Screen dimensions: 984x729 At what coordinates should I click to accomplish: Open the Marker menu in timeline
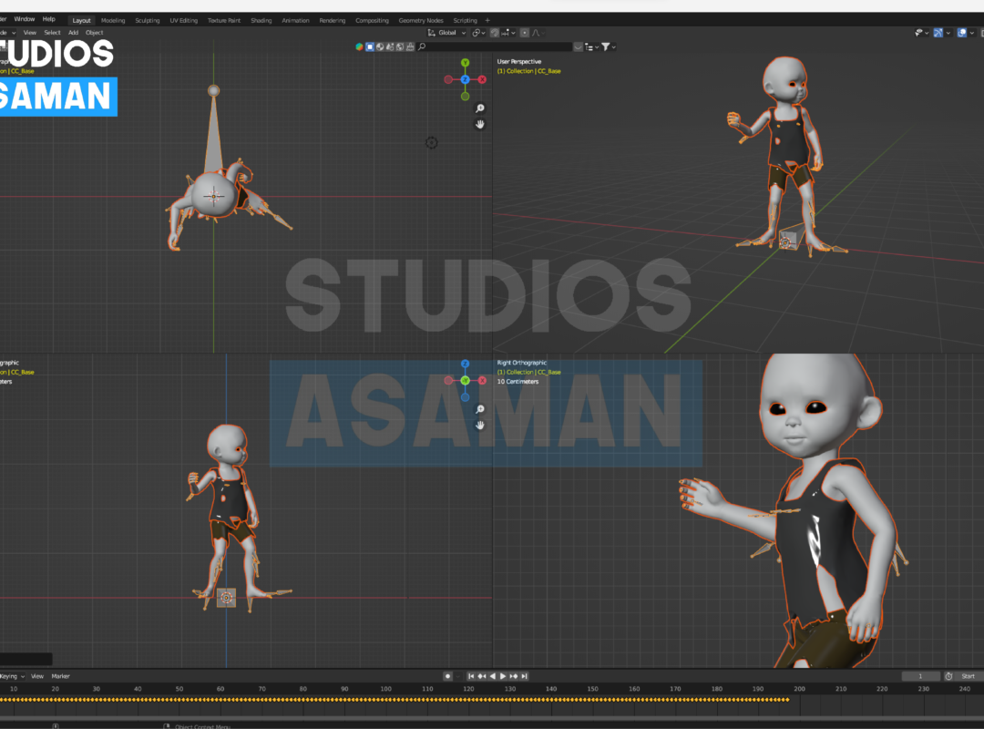click(60, 676)
